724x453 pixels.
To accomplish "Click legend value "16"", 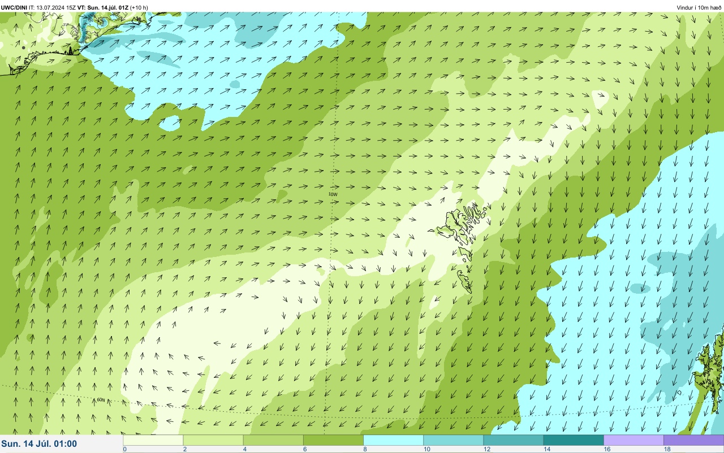I will point(607,449).
